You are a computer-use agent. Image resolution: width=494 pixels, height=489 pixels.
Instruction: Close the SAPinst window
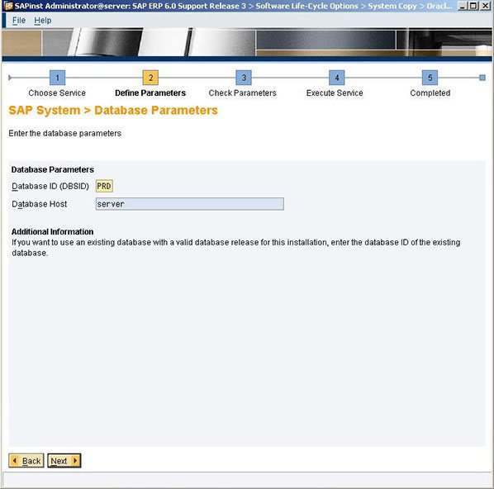(486, 6)
